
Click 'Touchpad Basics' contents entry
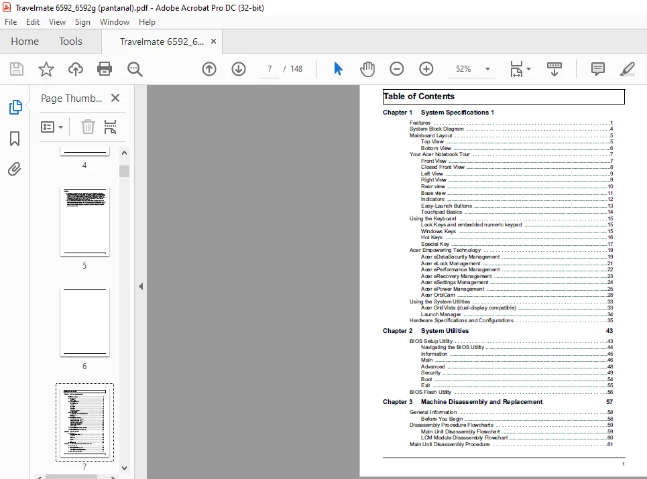(441, 212)
